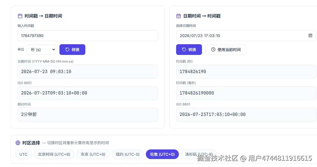This screenshot has width=317, height=167.
Task: Click ISO result 2026-07-23T17:03:10+00:00
Action: (x=246, y=115)
